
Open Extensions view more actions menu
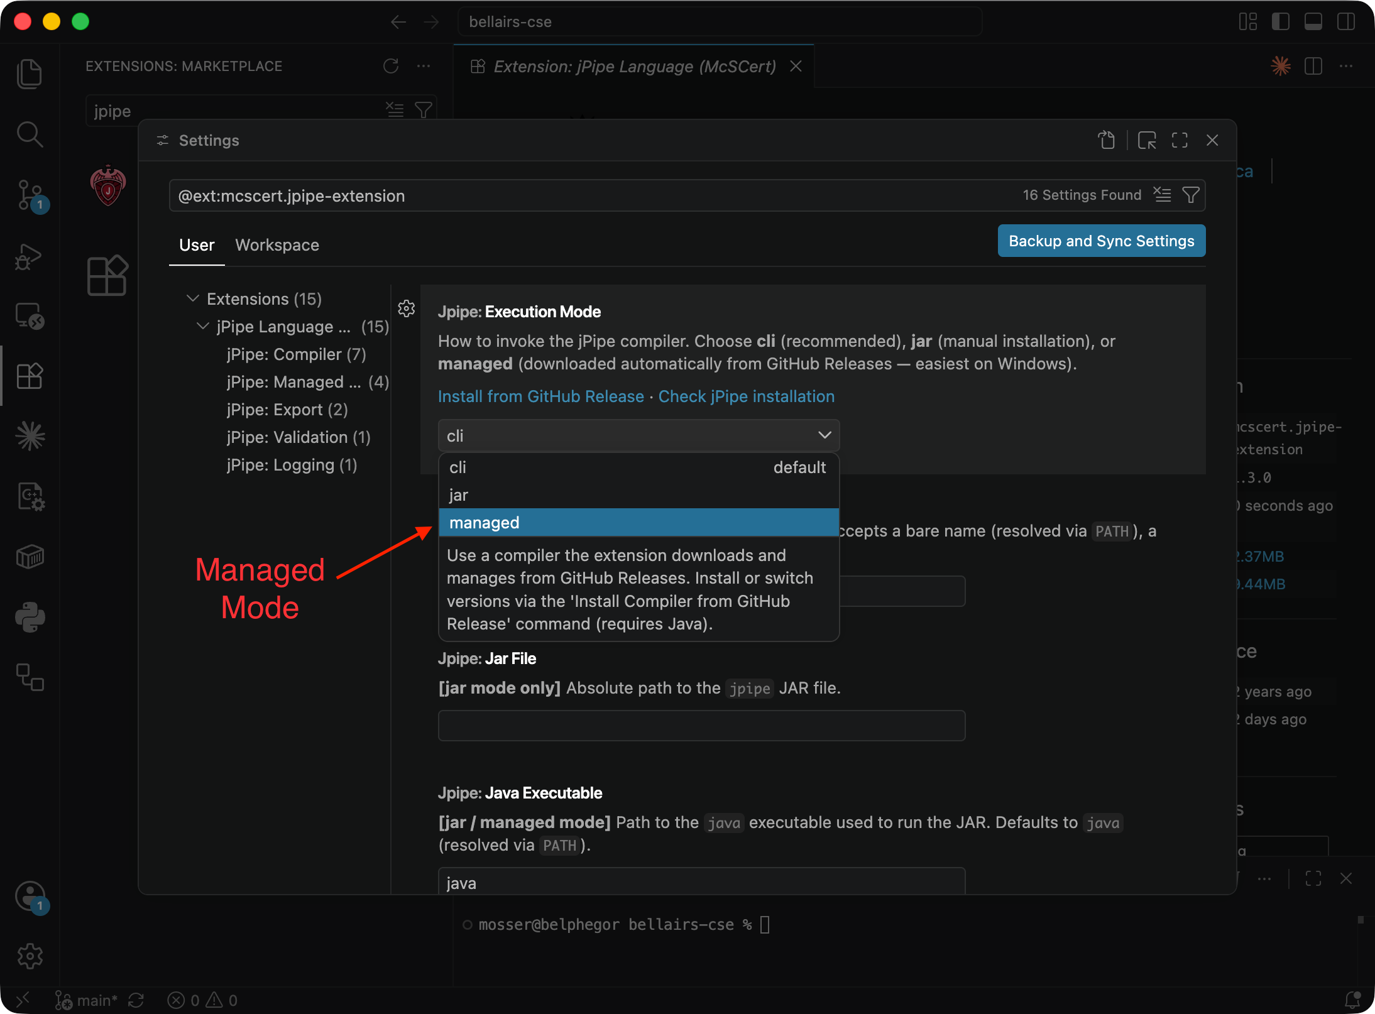pos(424,66)
